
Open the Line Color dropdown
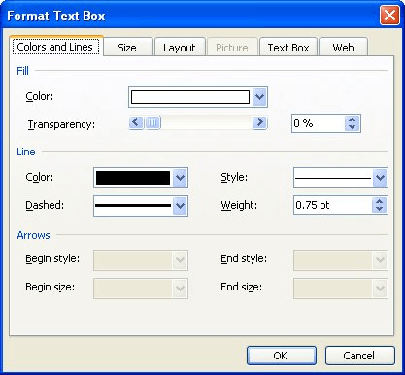coord(180,178)
